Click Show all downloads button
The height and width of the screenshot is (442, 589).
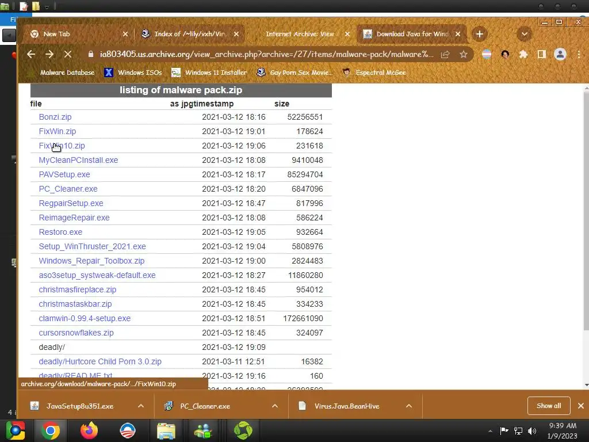pyautogui.click(x=549, y=406)
